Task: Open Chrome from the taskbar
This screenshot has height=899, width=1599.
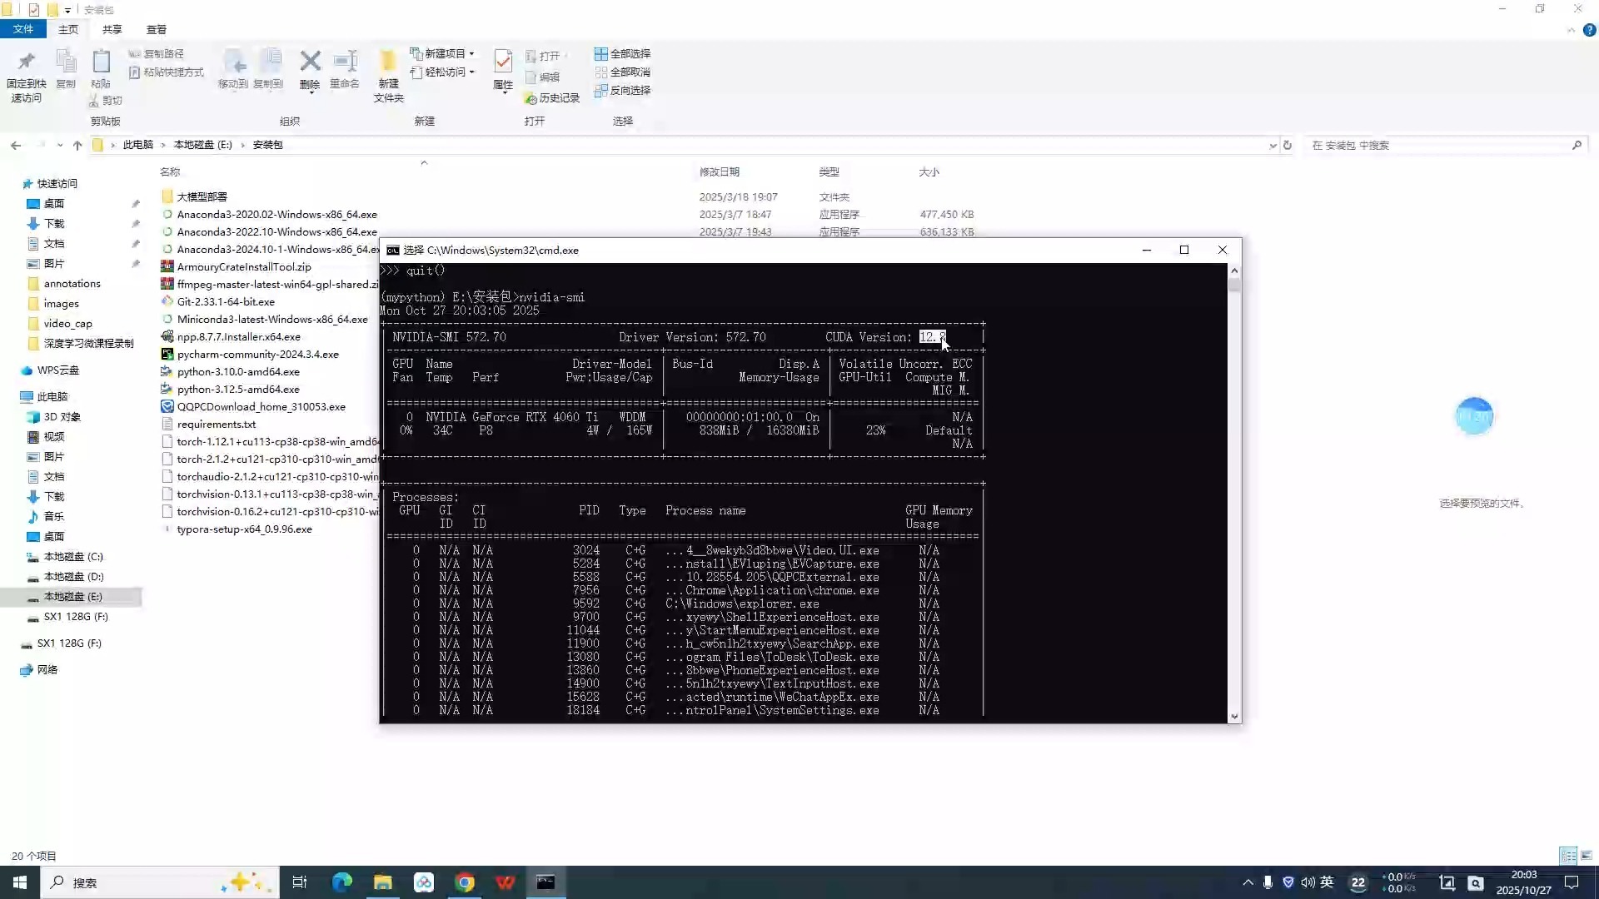Action: coord(465,882)
